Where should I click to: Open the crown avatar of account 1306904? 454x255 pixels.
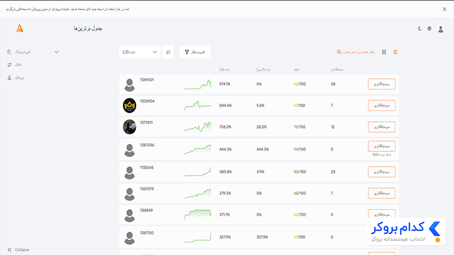tap(129, 105)
